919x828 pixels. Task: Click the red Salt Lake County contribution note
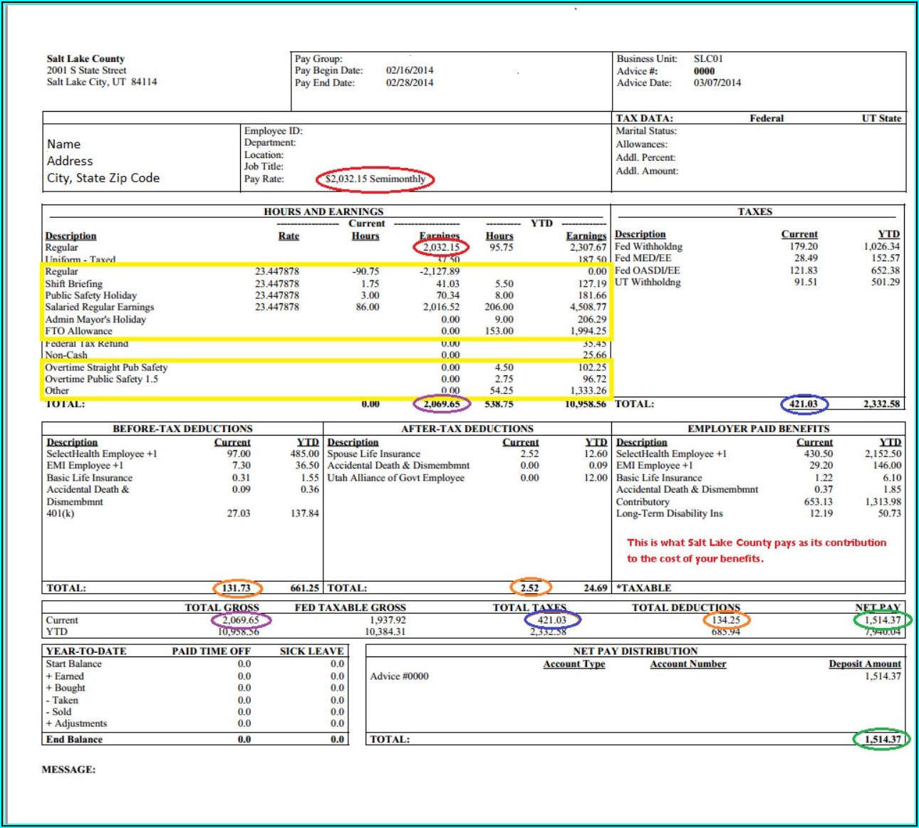[756, 550]
